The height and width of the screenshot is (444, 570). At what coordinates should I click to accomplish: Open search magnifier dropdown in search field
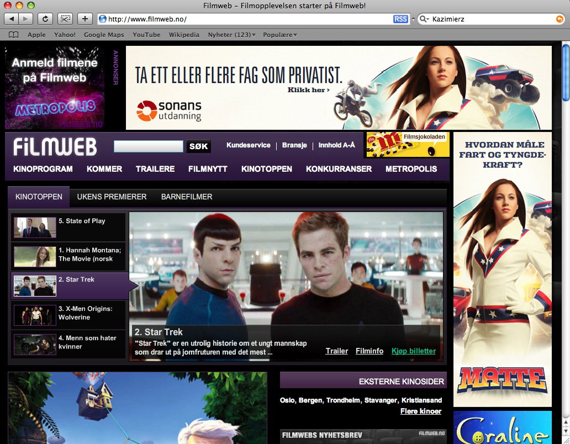tap(424, 19)
